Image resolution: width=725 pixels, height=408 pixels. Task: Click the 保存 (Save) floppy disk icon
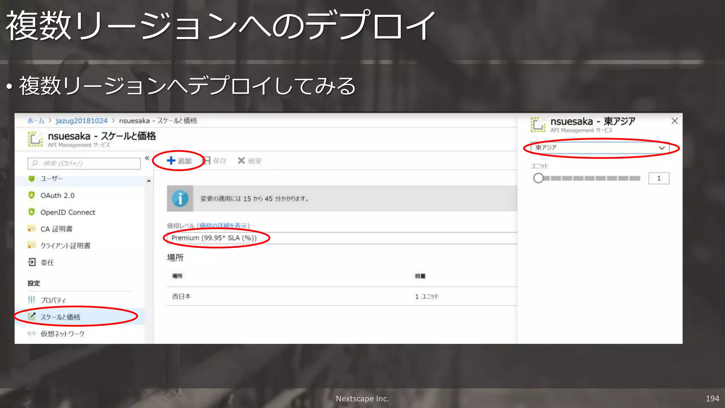[x=207, y=160]
